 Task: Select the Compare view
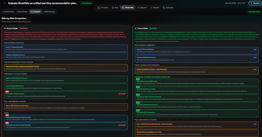36,12
